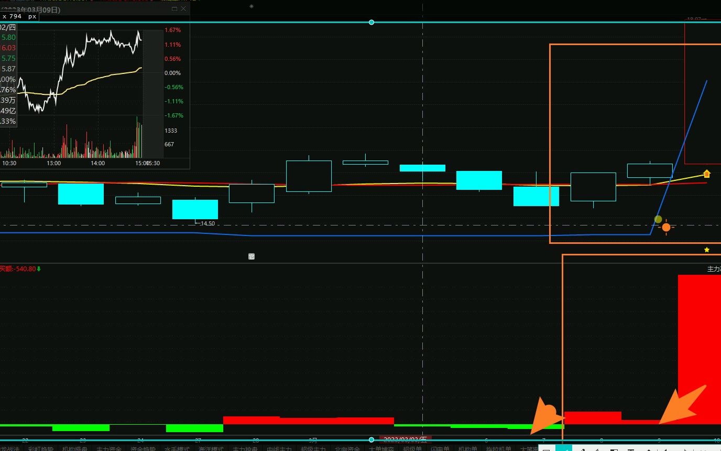Close the intraday mini-chart popup
The height and width of the screenshot is (451, 721).
tap(183, 9)
